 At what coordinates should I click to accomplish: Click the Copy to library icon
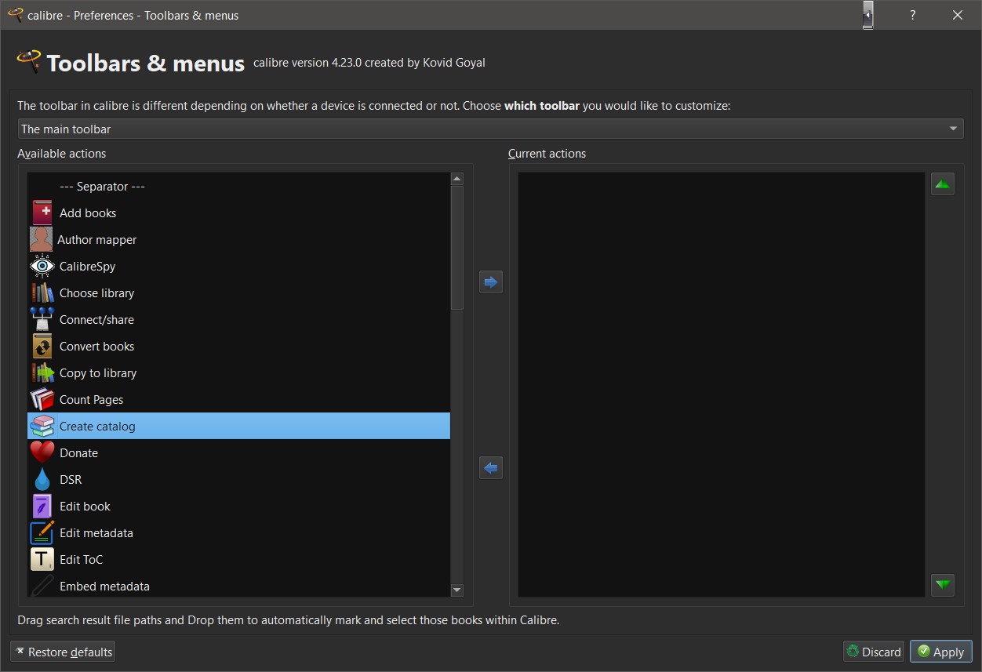(42, 372)
